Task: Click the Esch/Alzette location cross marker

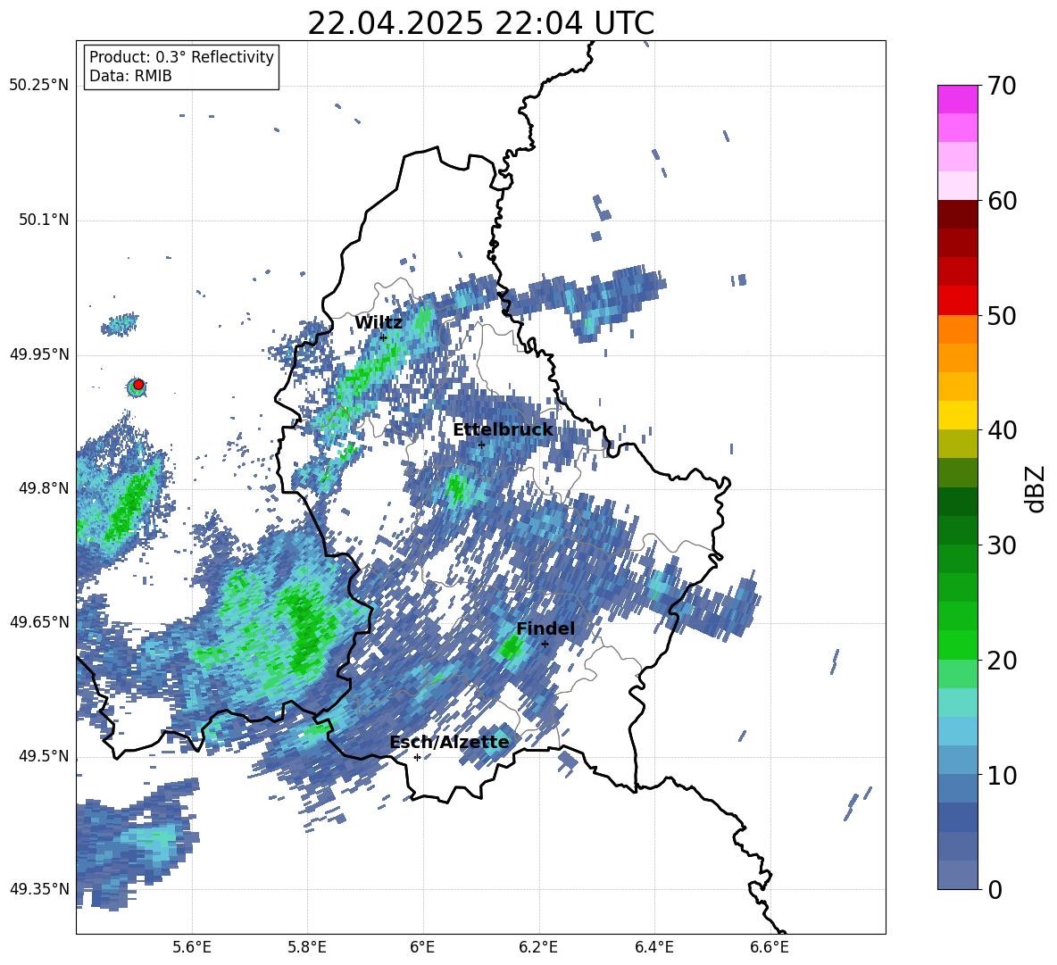Action: [417, 757]
